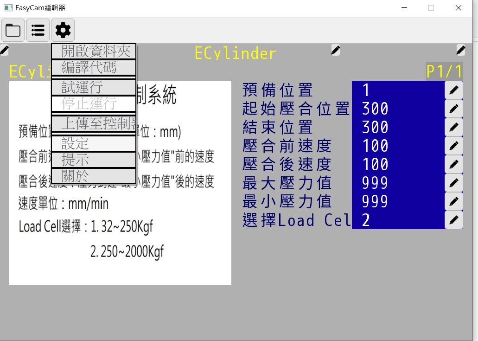
Task: Click the P1/1 page indicator
Action: coord(444,71)
